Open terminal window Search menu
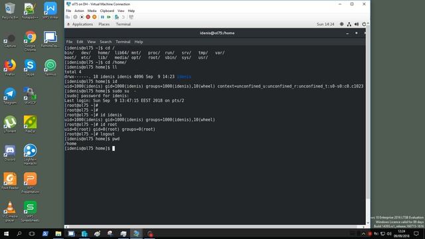This screenshot has width=425, height=239. [106, 42]
